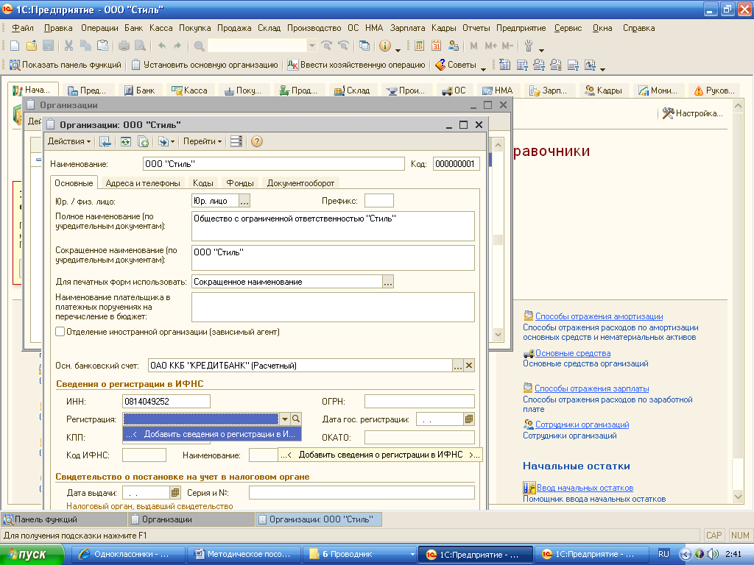This screenshot has height=565, width=754.
Task: Open the Основные средства link
Action: pos(573,353)
